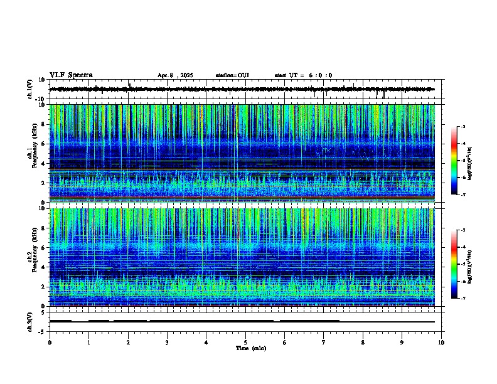Click the ch.1 spectrogram color scale bar
497x384 pixels.
[454, 161]
